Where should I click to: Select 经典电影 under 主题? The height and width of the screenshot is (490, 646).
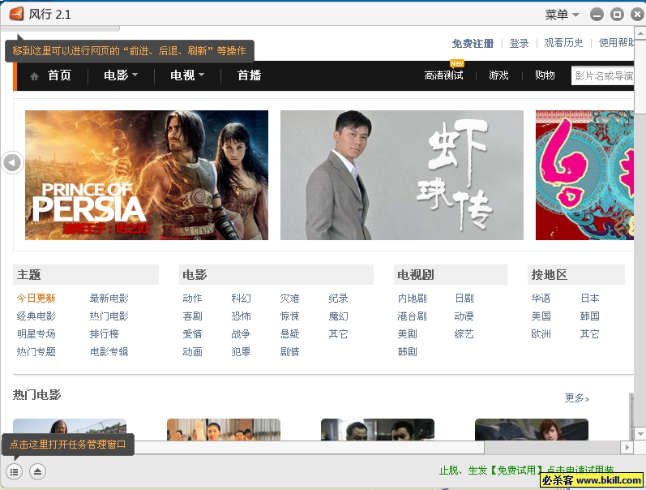[x=36, y=316]
